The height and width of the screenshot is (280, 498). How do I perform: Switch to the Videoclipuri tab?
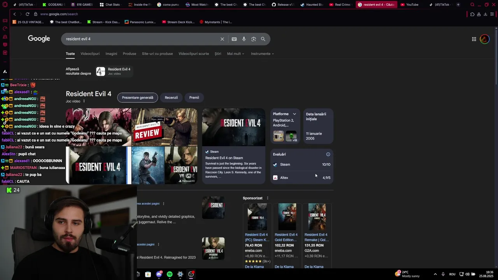tap(90, 54)
